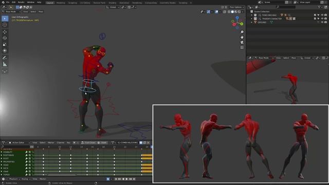The width and height of the screenshot is (329, 185).
Task: Toggle viewport overlays button
Action: [x=216, y=12]
